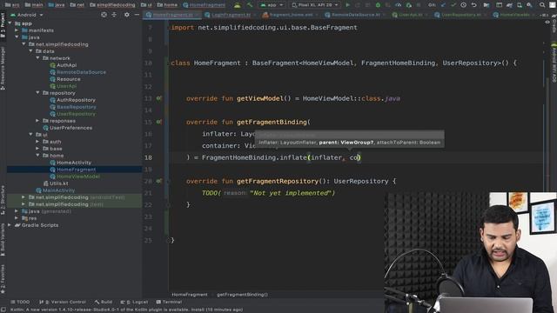Select Utils.kt file in project tree
The width and height of the screenshot is (557, 313).
58,183
